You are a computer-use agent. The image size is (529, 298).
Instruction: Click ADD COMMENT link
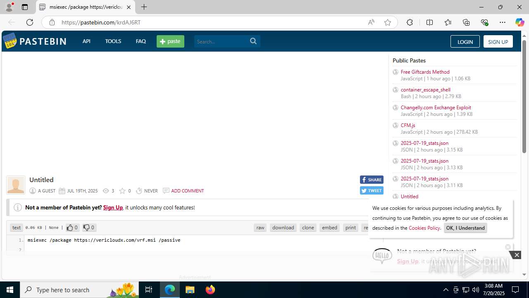[187, 191]
